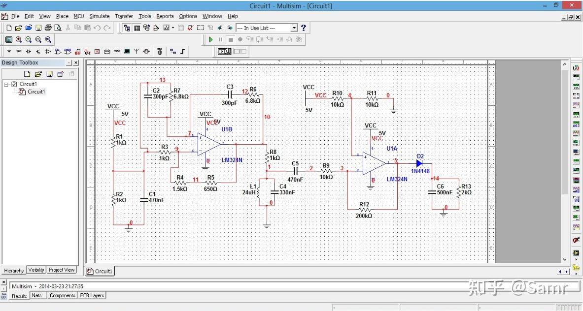Screen dimensions: 583x311
Task: Select the Zoom In magnifier icon
Action: [x=20, y=39]
